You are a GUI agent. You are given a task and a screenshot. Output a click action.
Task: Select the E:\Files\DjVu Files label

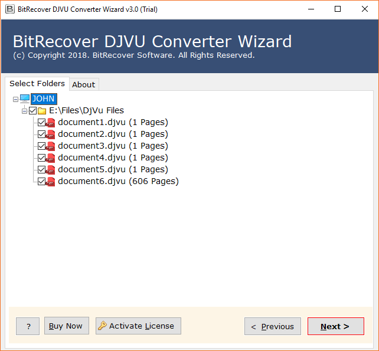tap(87, 111)
